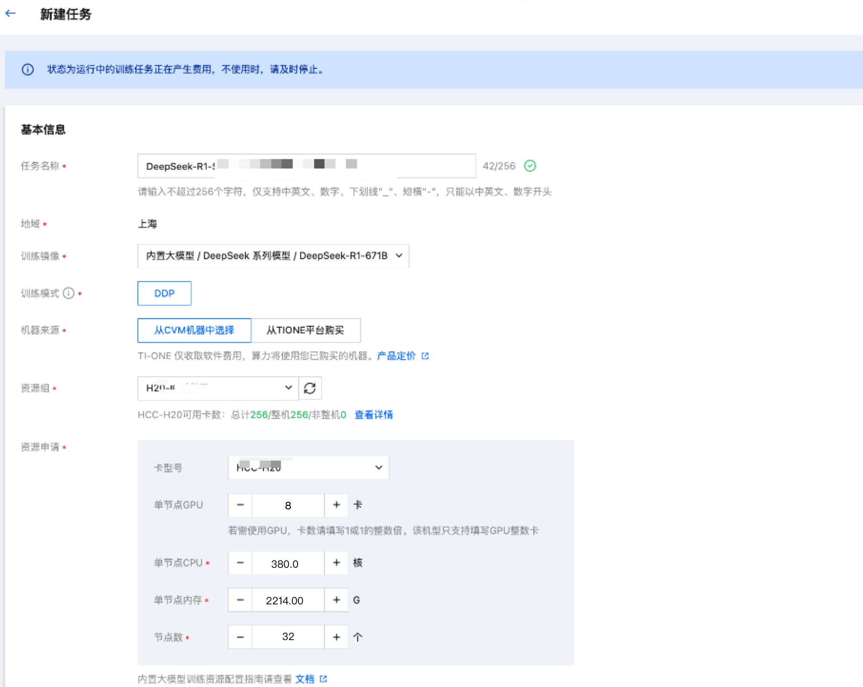Click the task name input field
Screen dimensions: 863x687
(307, 166)
